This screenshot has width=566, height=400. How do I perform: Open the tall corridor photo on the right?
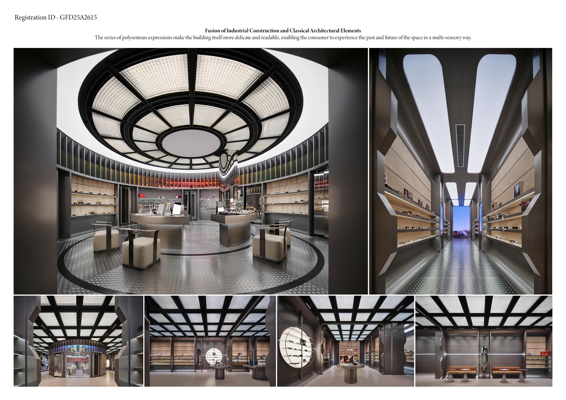click(460, 171)
